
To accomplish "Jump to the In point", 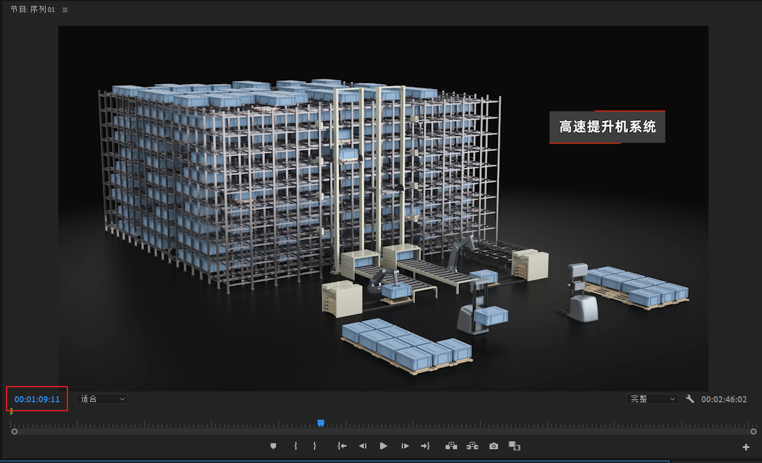I will click(x=342, y=446).
